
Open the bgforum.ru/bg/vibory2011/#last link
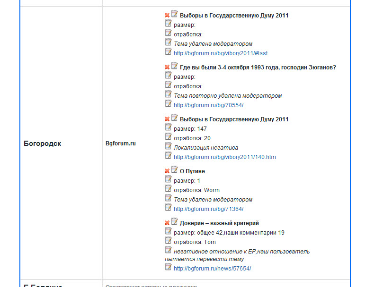(x=221, y=53)
